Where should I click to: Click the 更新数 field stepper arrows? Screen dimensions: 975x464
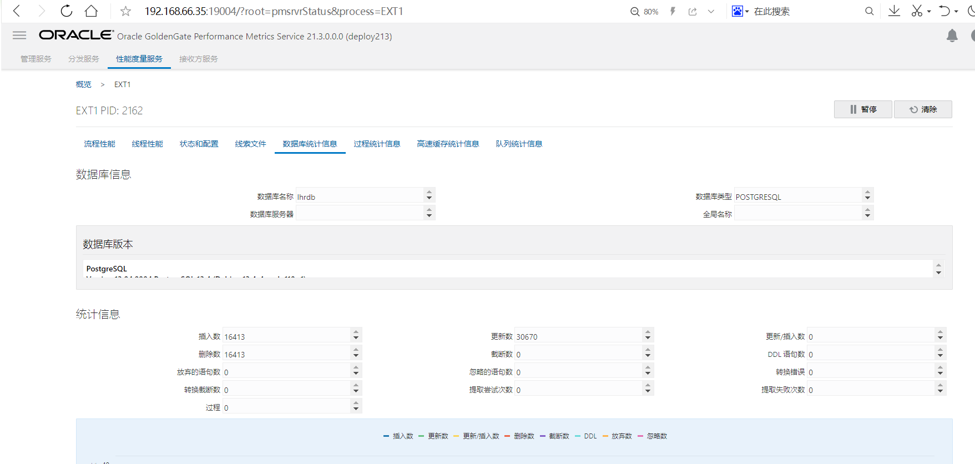pyautogui.click(x=648, y=335)
